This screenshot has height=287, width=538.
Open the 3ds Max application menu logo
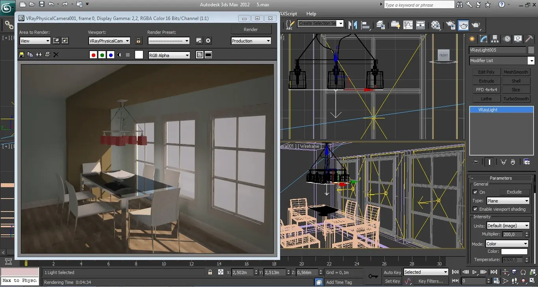coord(7,8)
